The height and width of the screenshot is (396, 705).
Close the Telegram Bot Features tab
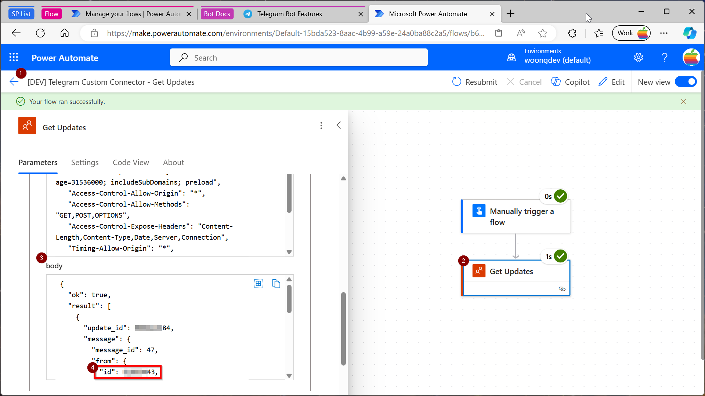point(361,14)
